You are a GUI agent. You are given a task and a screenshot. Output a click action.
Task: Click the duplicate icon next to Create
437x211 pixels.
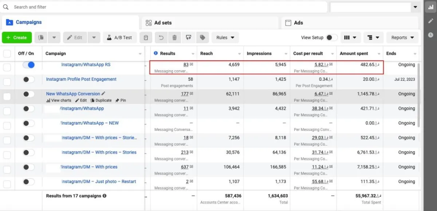[x=42, y=37]
